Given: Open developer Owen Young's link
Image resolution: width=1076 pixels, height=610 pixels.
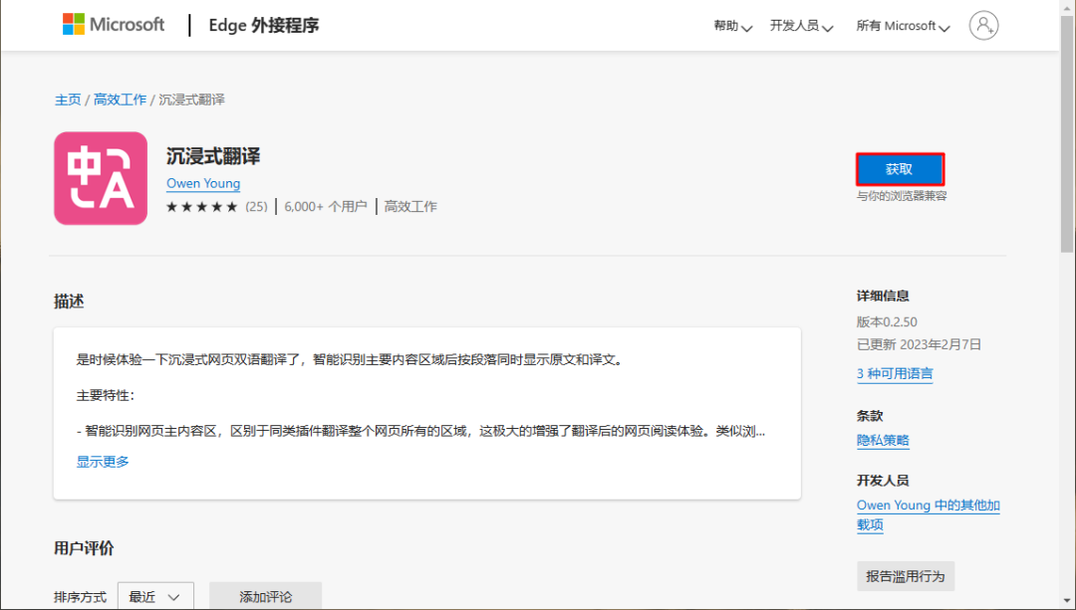Looking at the screenshot, I should [x=203, y=183].
